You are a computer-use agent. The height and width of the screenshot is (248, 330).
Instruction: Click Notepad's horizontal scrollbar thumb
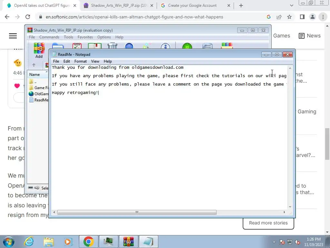click(137, 212)
